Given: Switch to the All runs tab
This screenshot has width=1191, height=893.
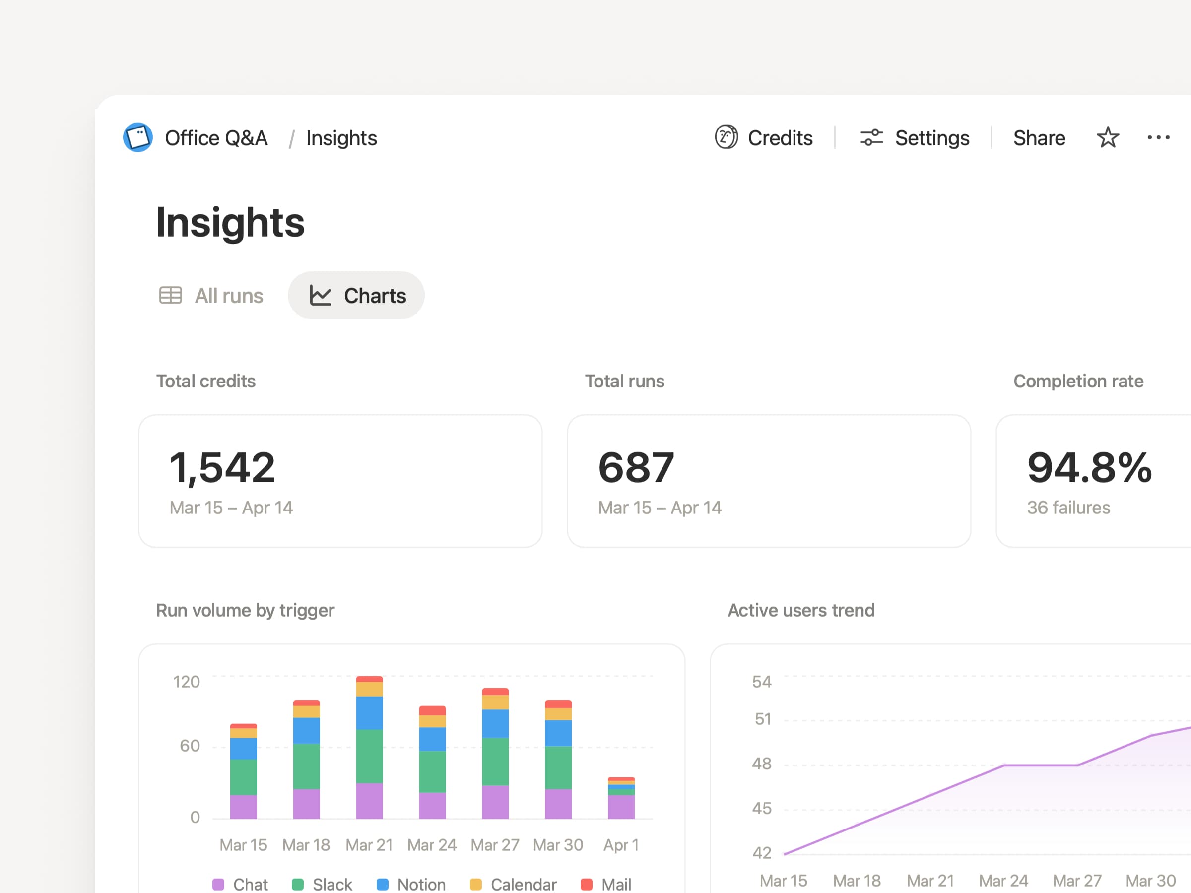Looking at the screenshot, I should coord(228,295).
